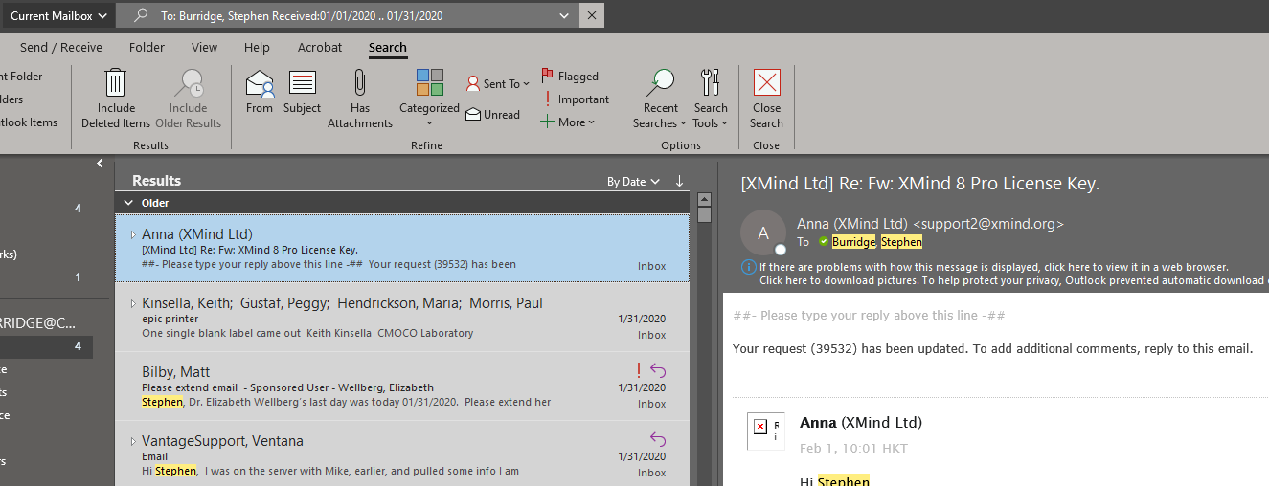Select VantageSupport, Ventana Email message

[x=401, y=454]
